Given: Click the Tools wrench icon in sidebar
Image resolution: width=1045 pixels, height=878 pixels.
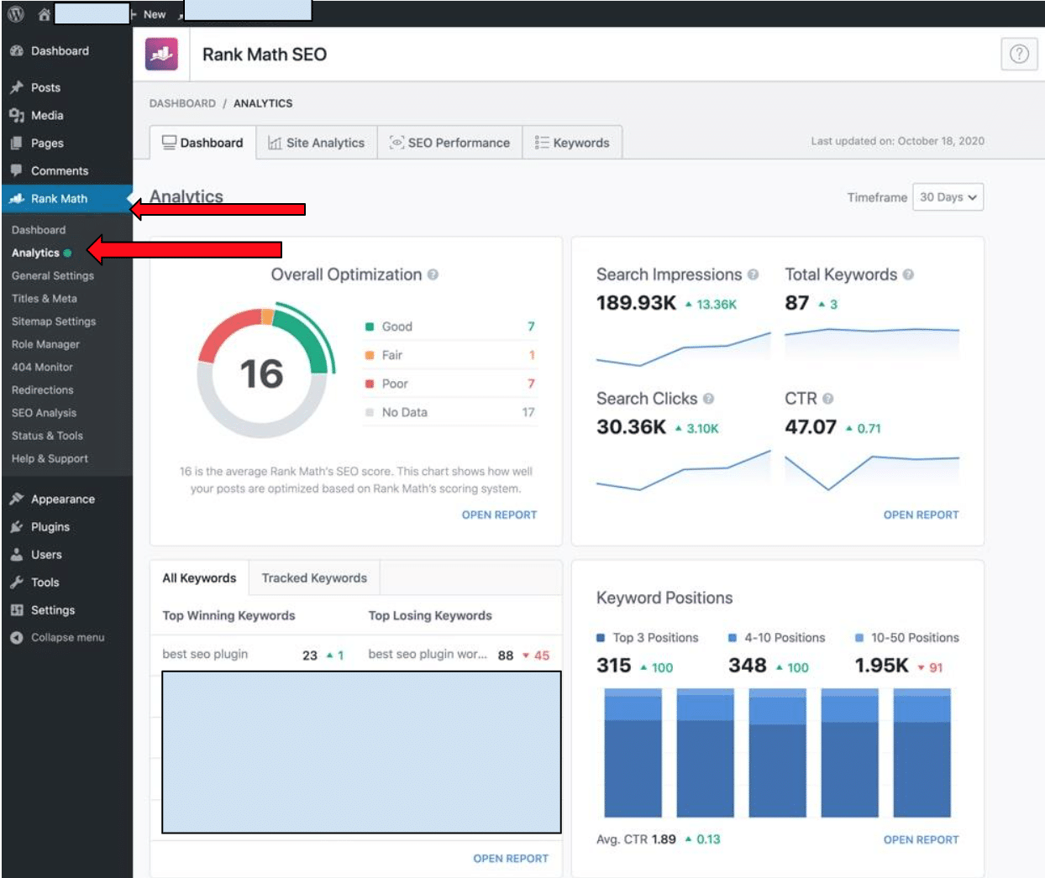Looking at the screenshot, I should point(17,582).
